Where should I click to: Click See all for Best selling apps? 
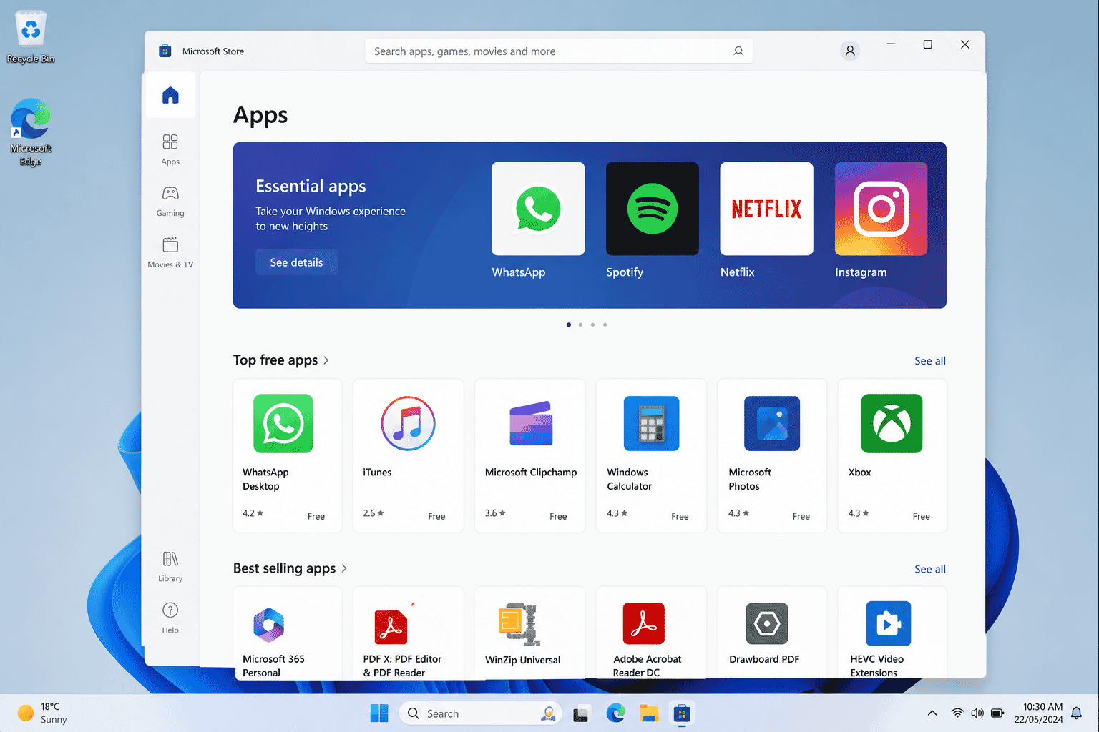[930, 569]
